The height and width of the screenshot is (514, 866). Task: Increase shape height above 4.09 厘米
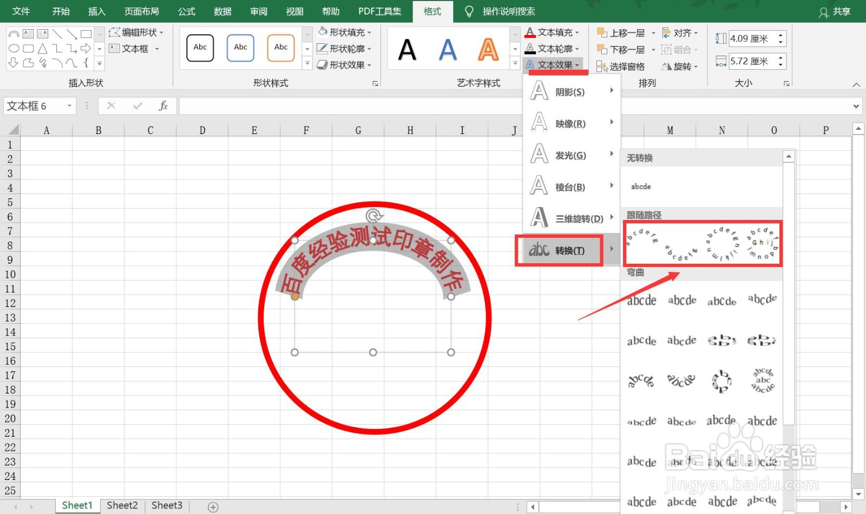click(x=780, y=35)
